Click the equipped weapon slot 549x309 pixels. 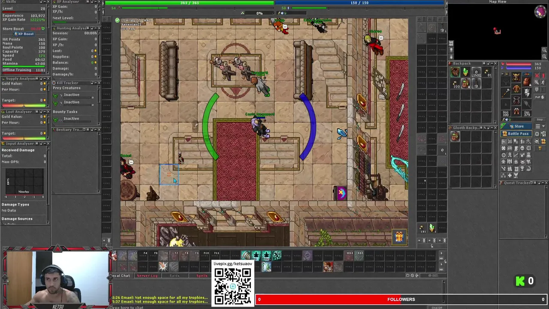click(506, 93)
